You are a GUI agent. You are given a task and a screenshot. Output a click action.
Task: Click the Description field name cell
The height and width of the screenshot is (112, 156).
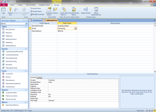point(44,31)
